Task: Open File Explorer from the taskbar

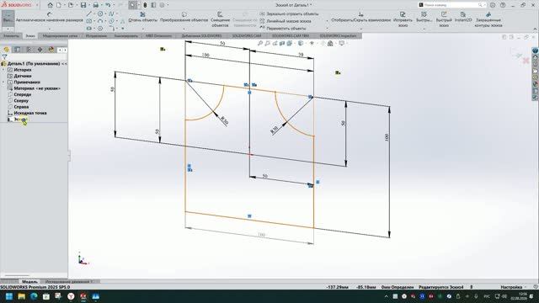Action: (x=21, y=296)
